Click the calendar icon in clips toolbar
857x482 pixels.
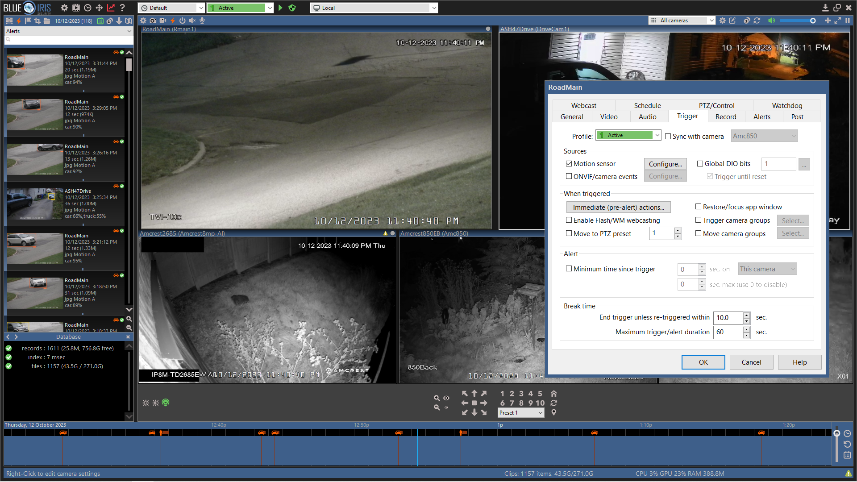point(100,21)
